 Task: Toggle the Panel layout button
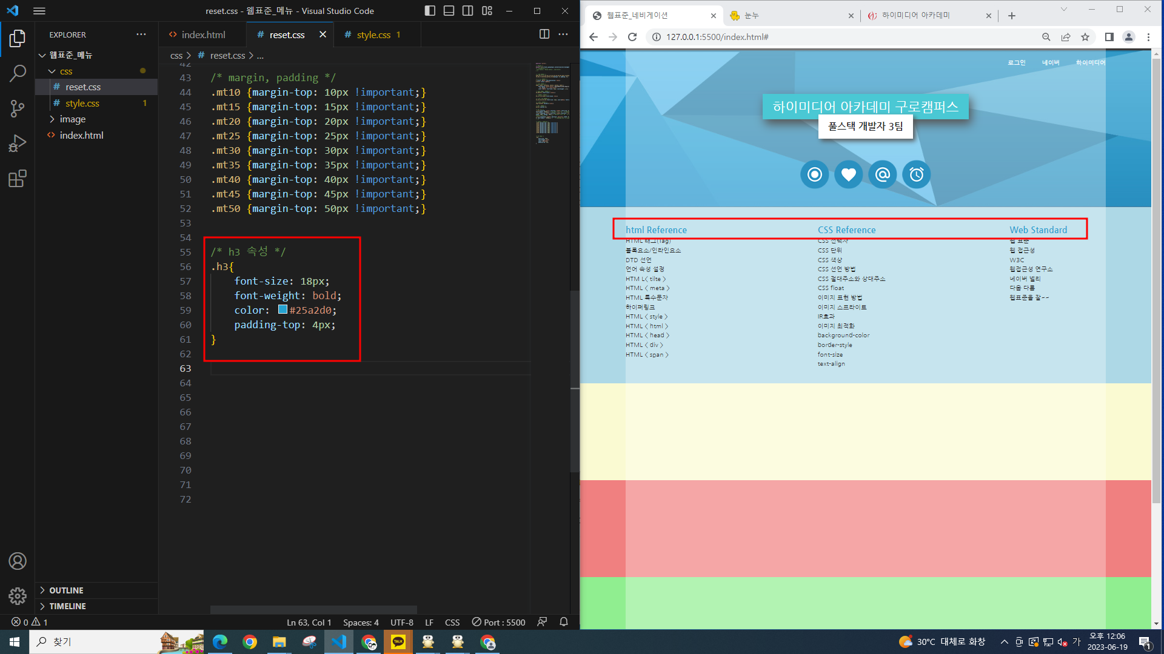(x=449, y=11)
